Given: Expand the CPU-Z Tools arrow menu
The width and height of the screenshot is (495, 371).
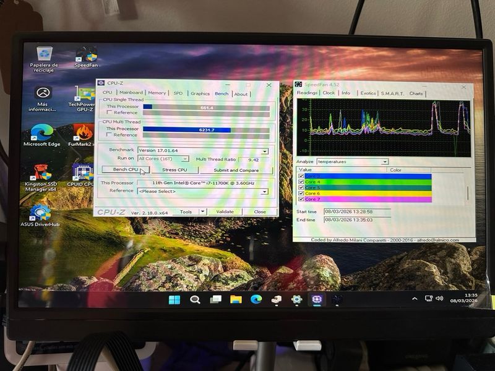Looking at the screenshot, I should tap(203, 211).
